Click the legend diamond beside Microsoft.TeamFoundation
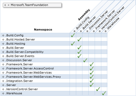 pyautogui.click(x=5, y=5)
